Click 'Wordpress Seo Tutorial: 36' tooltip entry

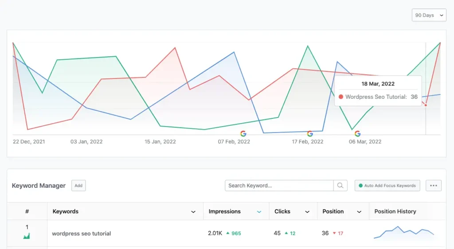coord(378,97)
